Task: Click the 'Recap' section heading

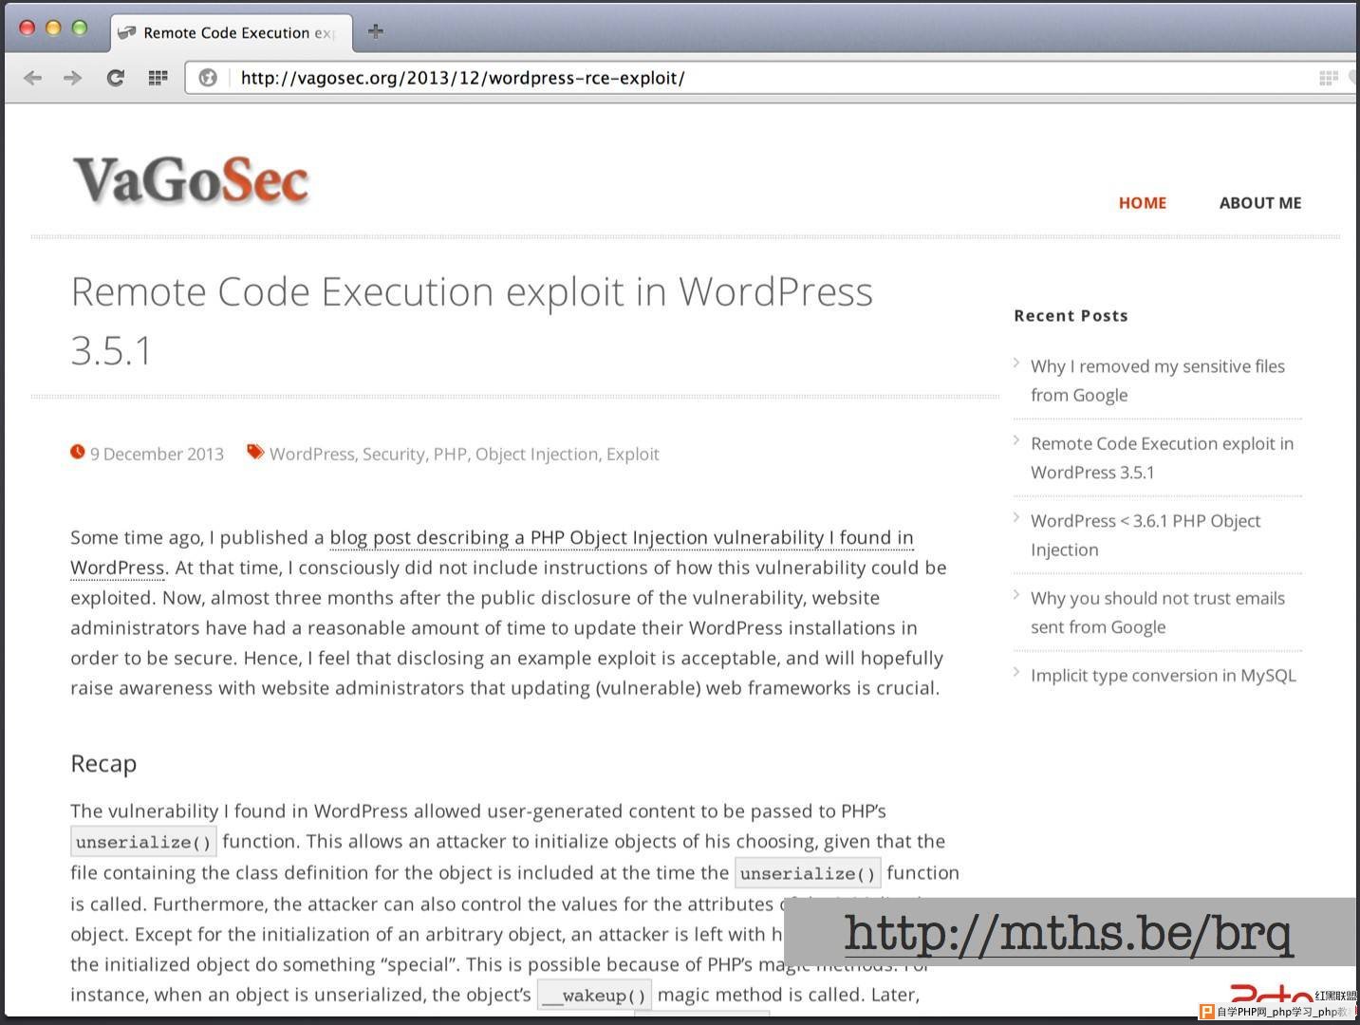Action: pos(103,763)
